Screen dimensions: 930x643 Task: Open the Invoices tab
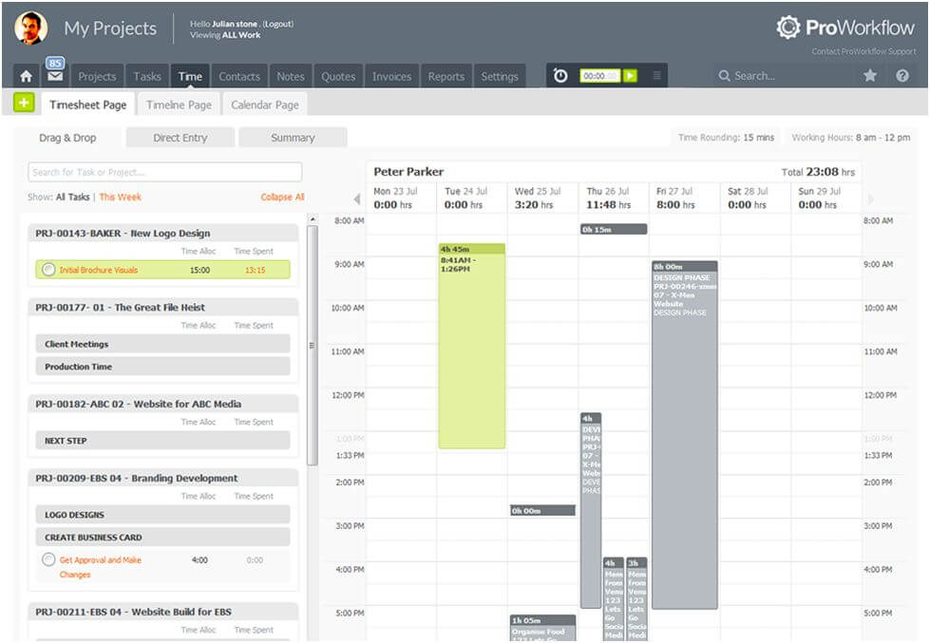(391, 77)
